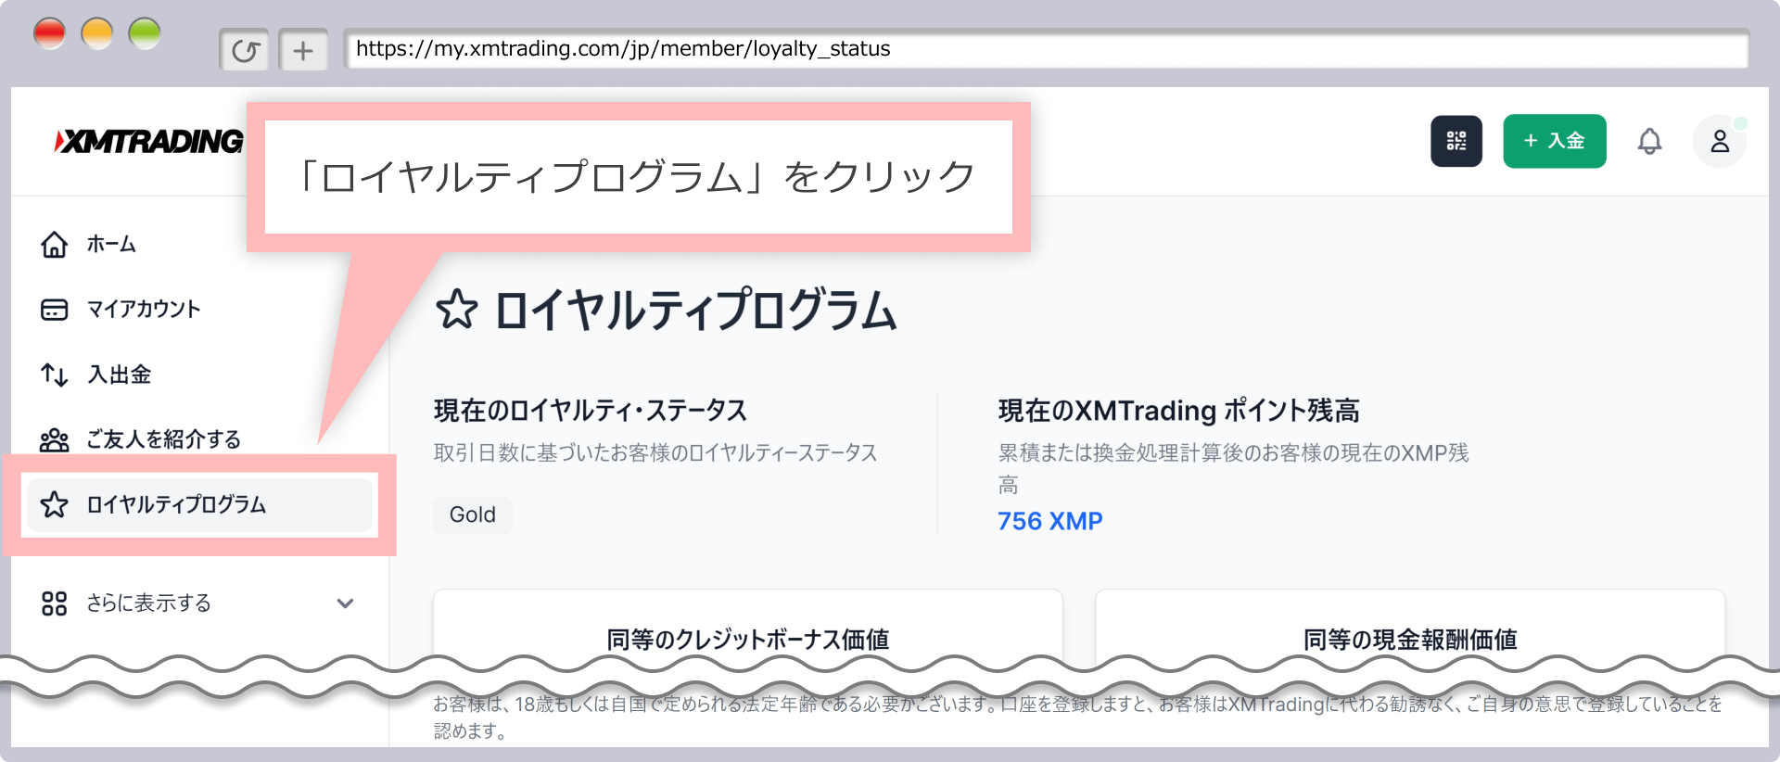Click the XMTrading logo
This screenshot has width=1780, height=762.
pyautogui.click(x=148, y=141)
